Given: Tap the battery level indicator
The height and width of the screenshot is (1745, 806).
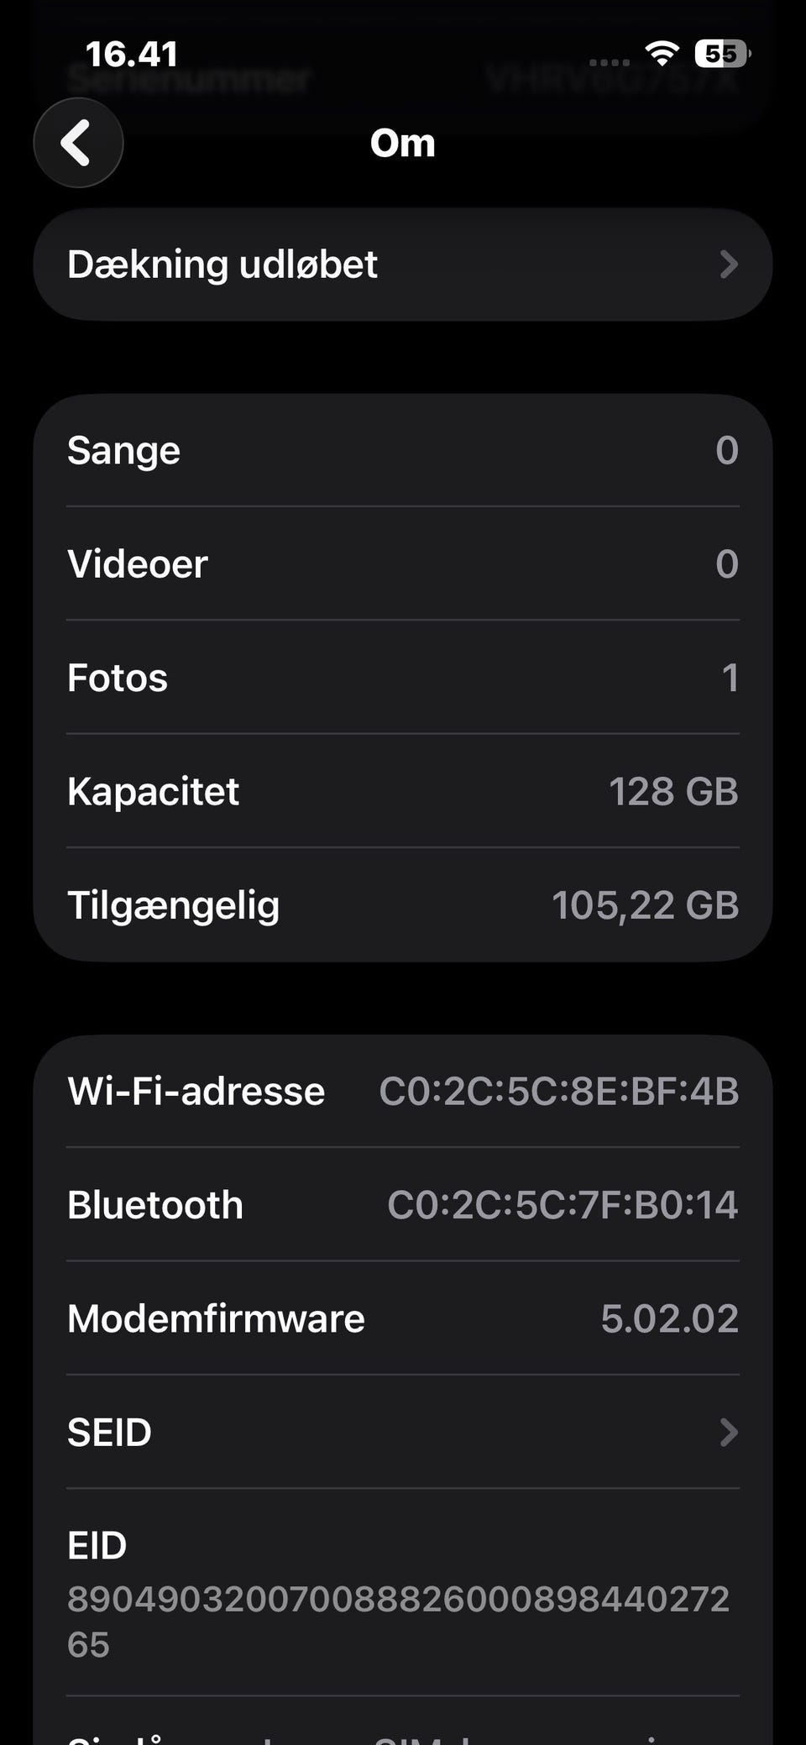Looking at the screenshot, I should coord(722,55).
